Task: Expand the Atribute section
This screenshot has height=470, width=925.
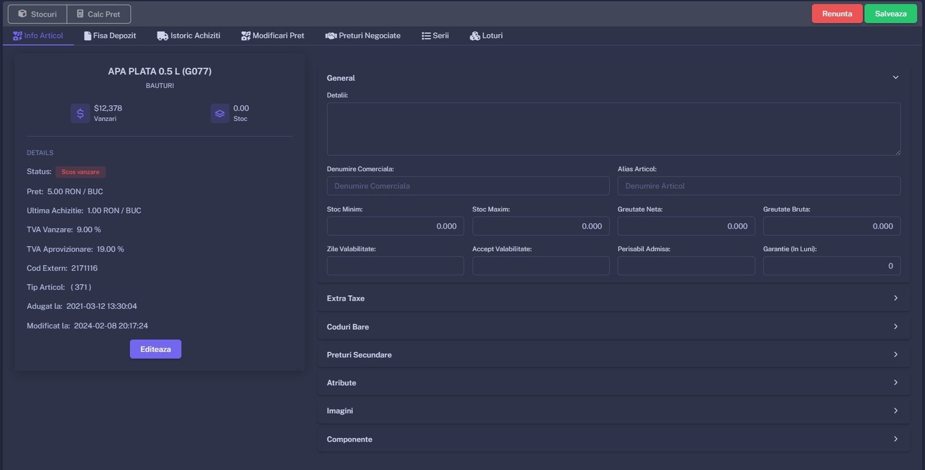Action: pos(614,382)
